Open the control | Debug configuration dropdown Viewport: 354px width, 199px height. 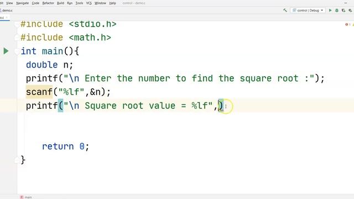(x=308, y=11)
